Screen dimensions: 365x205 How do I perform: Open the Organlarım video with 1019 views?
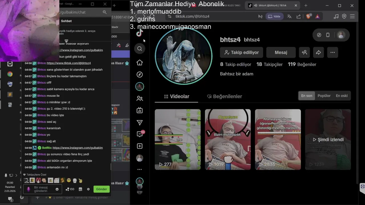228,140
